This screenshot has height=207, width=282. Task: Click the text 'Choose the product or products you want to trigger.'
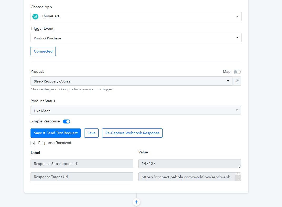(72, 89)
